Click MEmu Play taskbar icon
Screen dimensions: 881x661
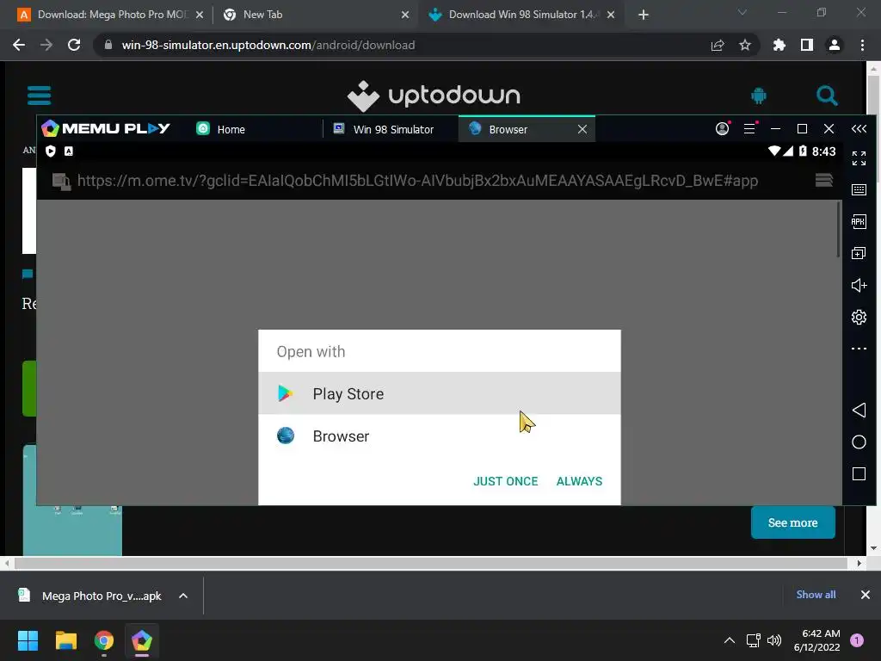[x=142, y=640]
